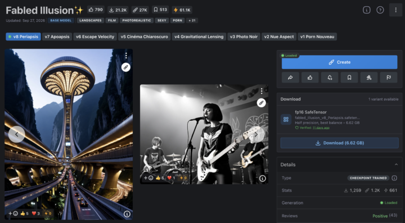Tip buzz on the band image
The image size is (405, 223).
pos(183,178)
